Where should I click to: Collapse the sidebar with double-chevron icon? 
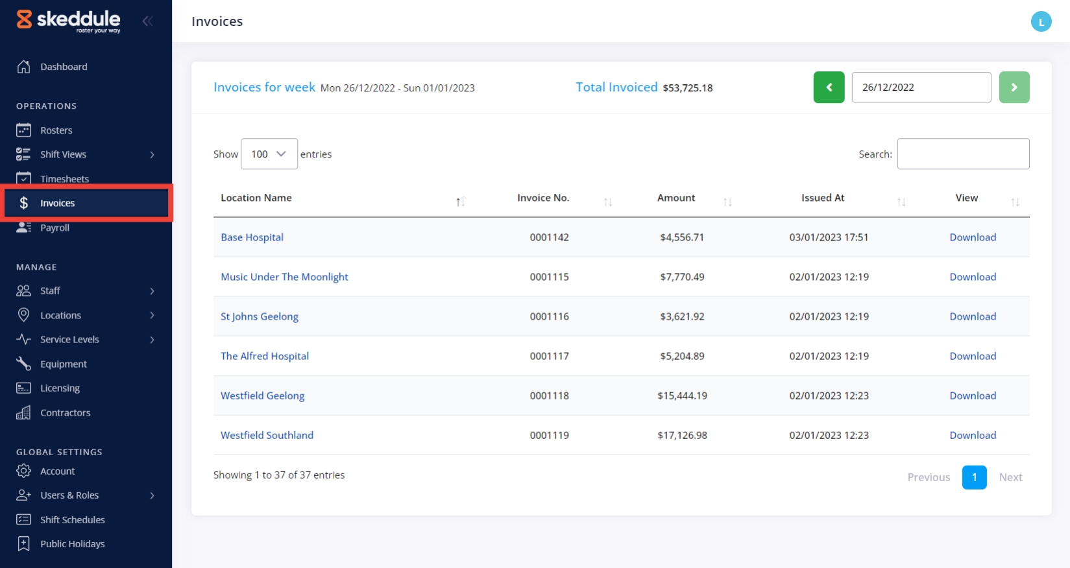148,21
